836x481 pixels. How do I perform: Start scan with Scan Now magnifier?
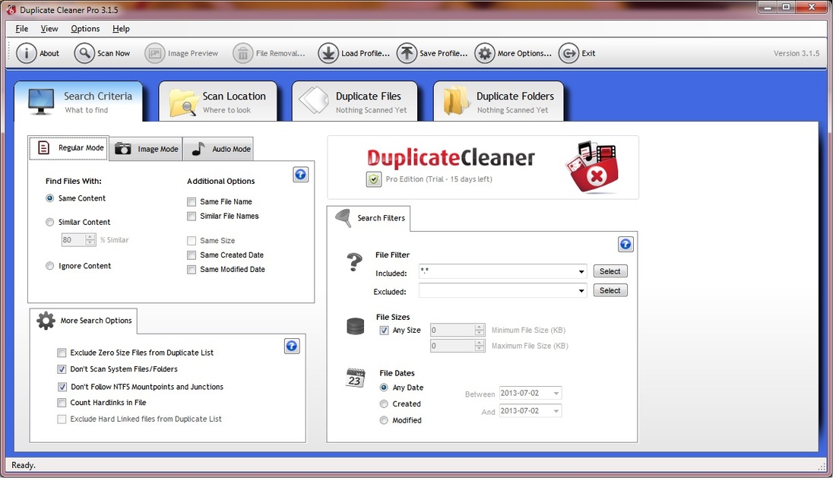(84, 53)
